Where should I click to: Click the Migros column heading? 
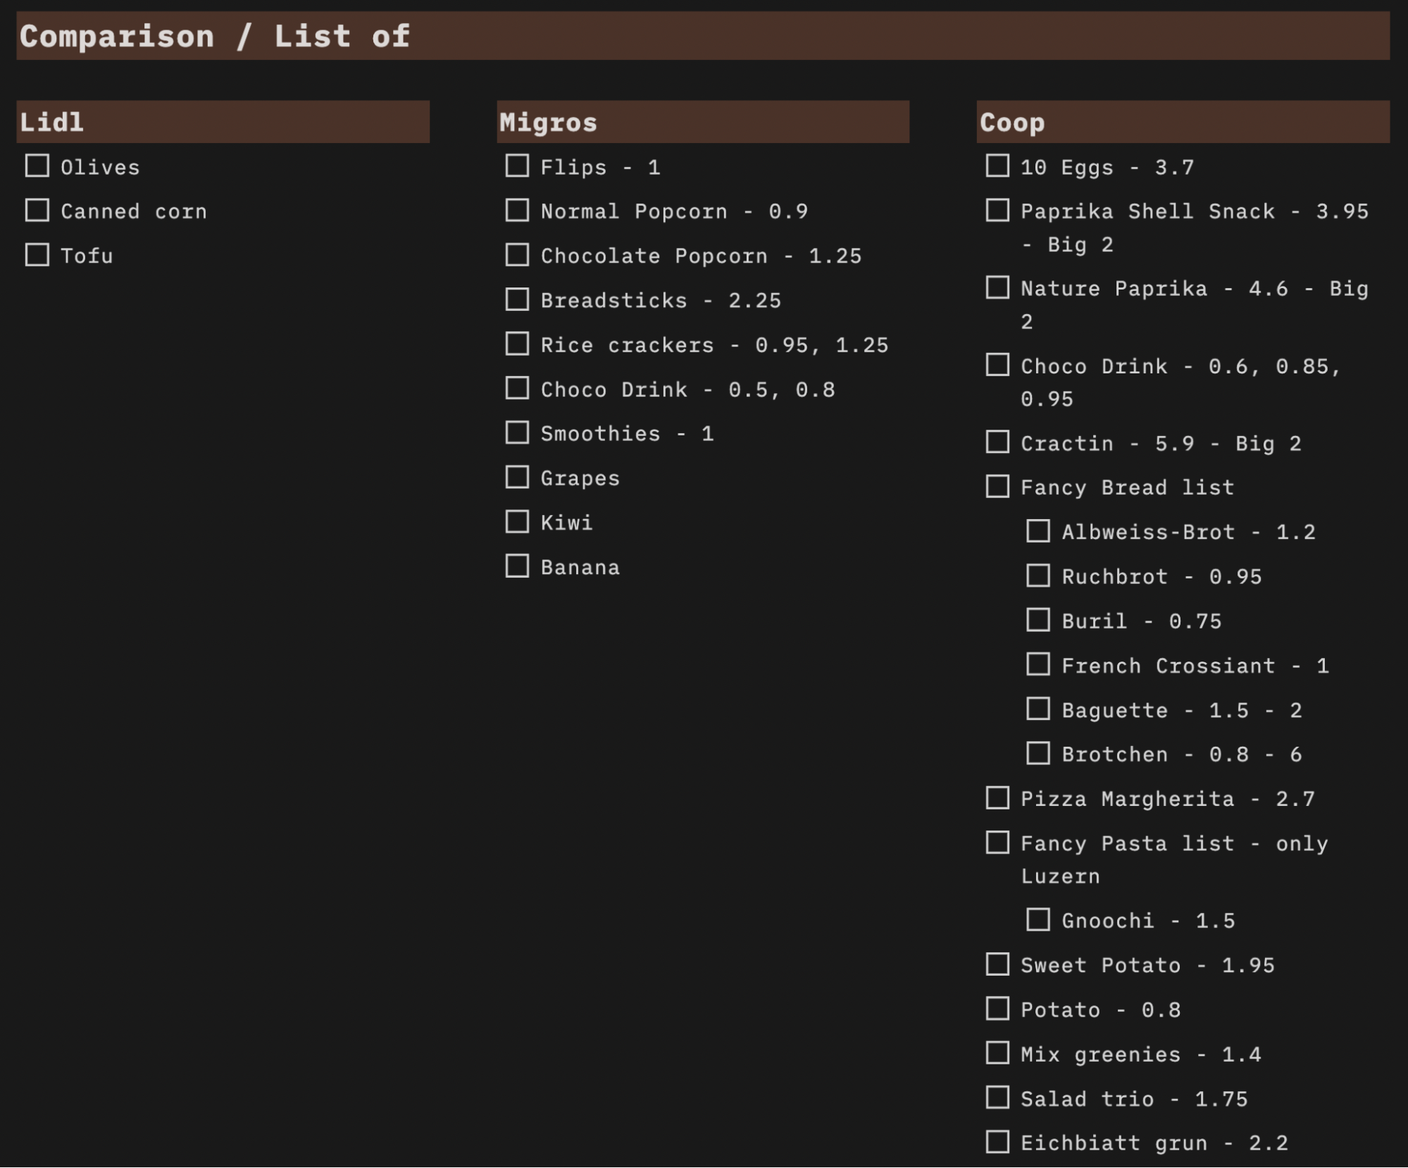548,123
